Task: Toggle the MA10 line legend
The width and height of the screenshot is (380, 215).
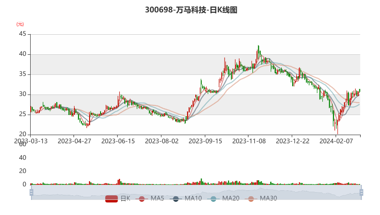Action: [x=186, y=199]
